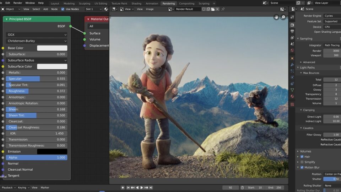Switch to the Compositing workspace tab
The width and height of the screenshot is (341, 192).
pyautogui.click(x=186, y=4)
